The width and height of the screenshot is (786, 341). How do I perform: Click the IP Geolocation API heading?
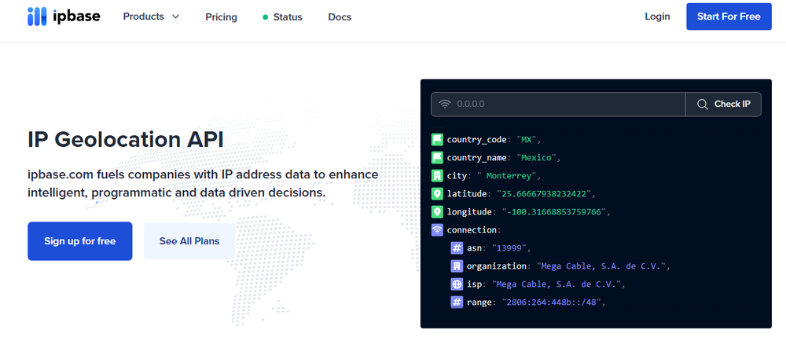click(126, 140)
